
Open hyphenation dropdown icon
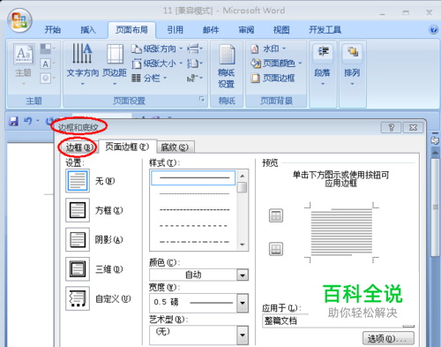click(195, 78)
